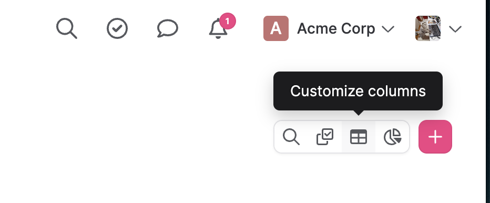Select the Acme Corp workspace name
This screenshot has height=203, width=490.
336,29
